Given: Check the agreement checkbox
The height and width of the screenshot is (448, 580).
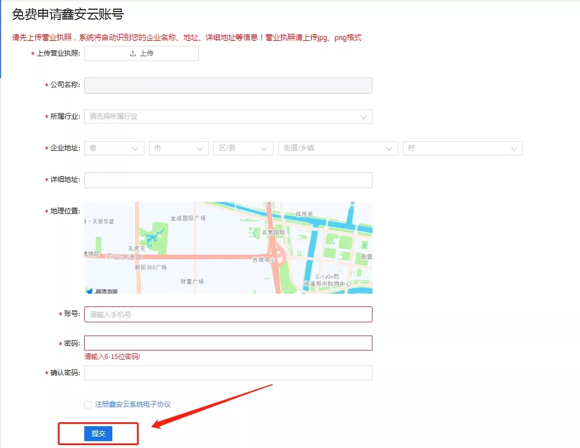Looking at the screenshot, I should pos(88,404).
